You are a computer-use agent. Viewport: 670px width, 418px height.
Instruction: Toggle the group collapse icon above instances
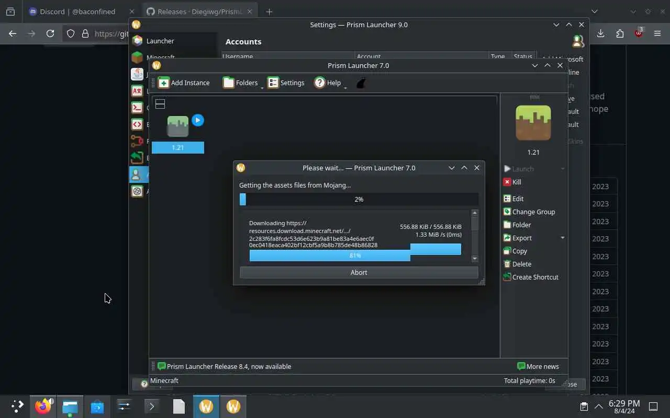pyautogui.click(x=160, y=104)
